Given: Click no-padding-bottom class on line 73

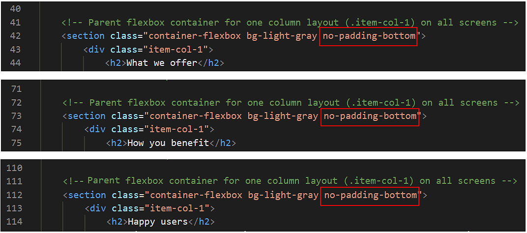Looking at the screenshot, I should 370,116.
